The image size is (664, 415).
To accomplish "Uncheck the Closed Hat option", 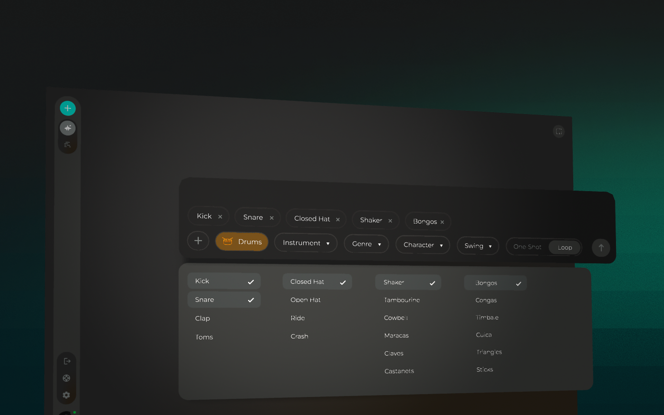I will tap(318, 282).
